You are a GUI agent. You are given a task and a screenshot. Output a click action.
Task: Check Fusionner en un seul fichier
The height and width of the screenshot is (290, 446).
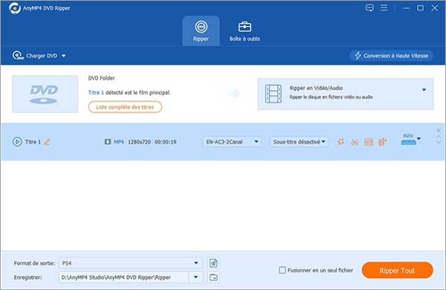click(282, 270)
